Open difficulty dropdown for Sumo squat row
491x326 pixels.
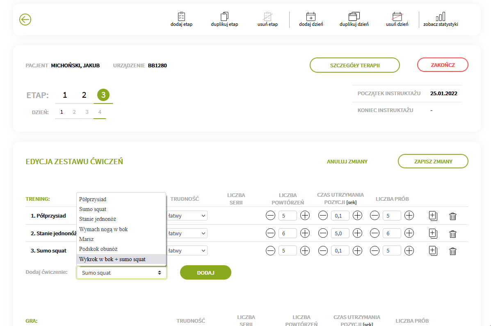pyautogui.click(x=187, y=250)
